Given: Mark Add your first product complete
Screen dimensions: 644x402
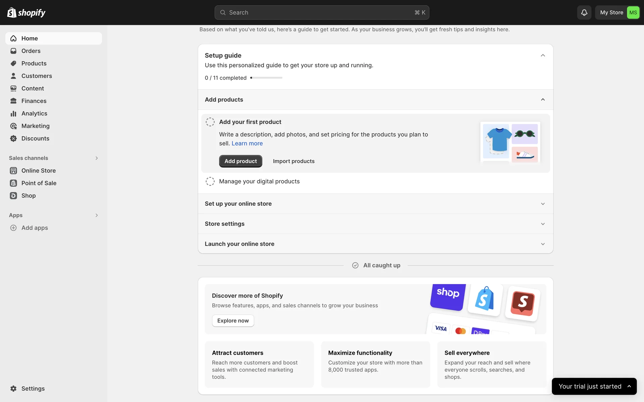Looking at the screenshot, I should (x=210, y=122).
